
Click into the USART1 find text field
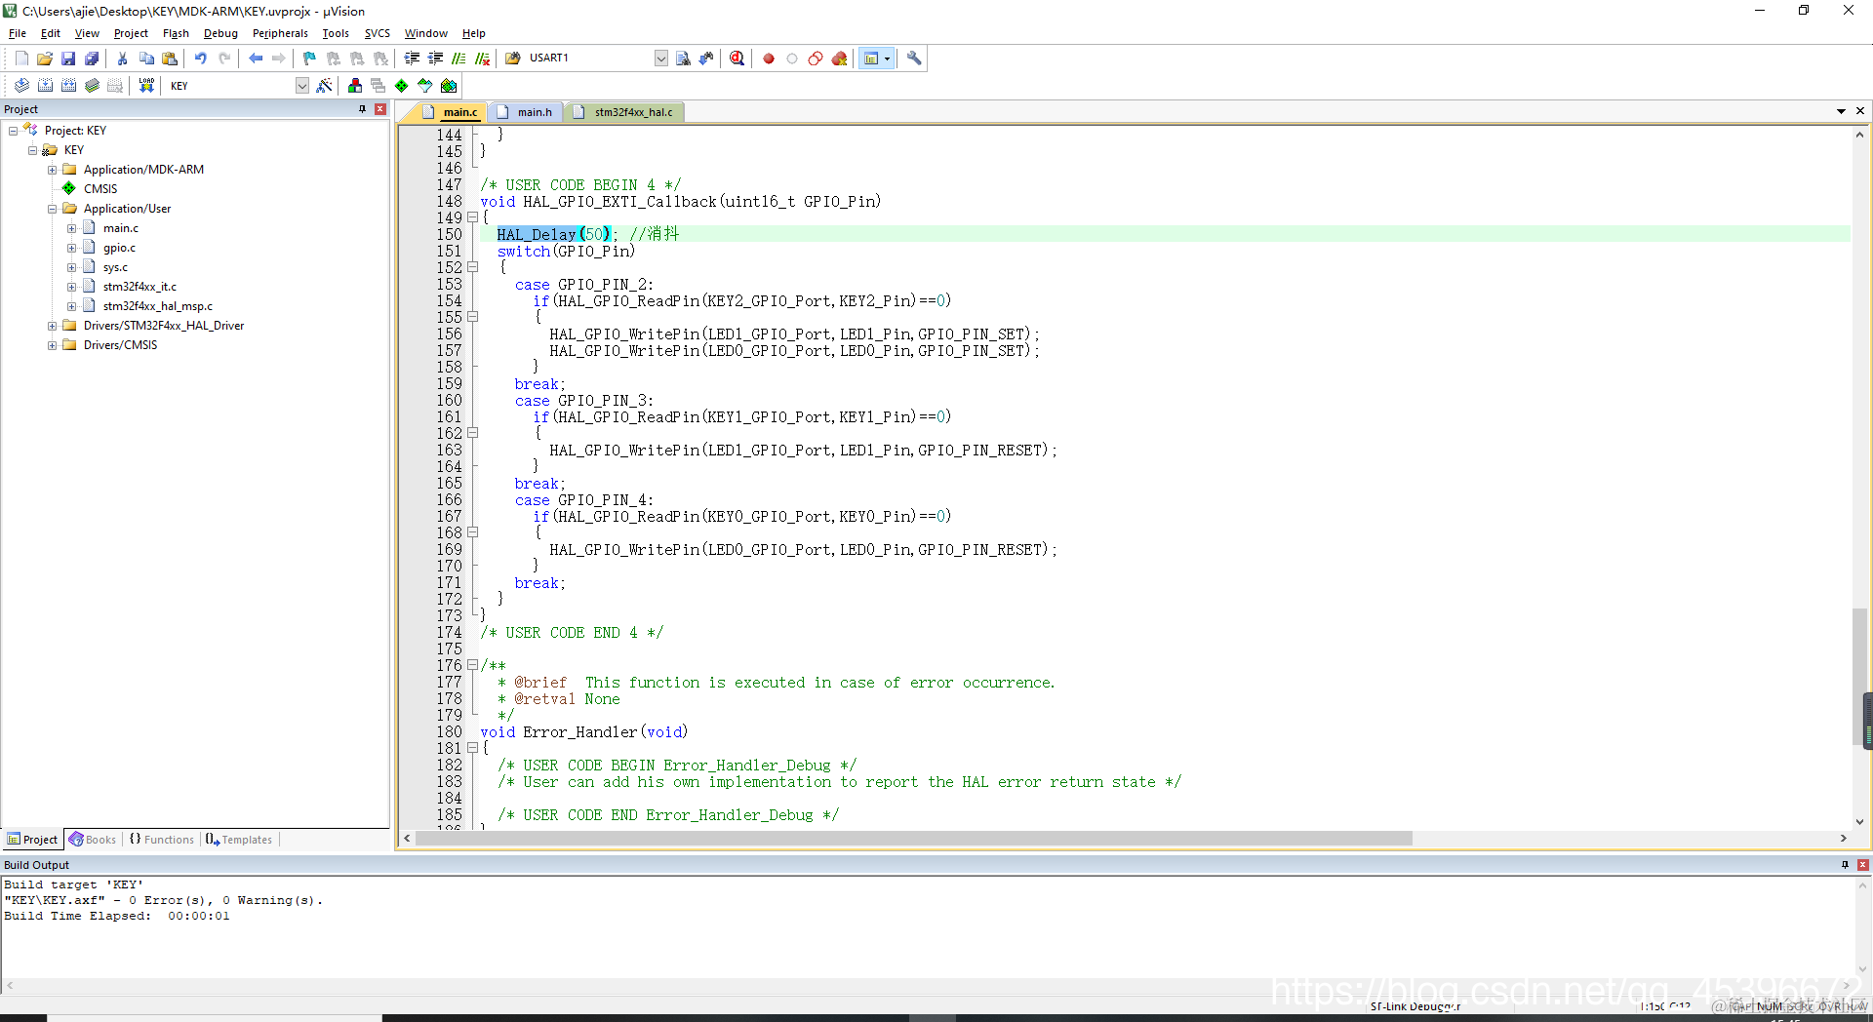click(589, 59)
